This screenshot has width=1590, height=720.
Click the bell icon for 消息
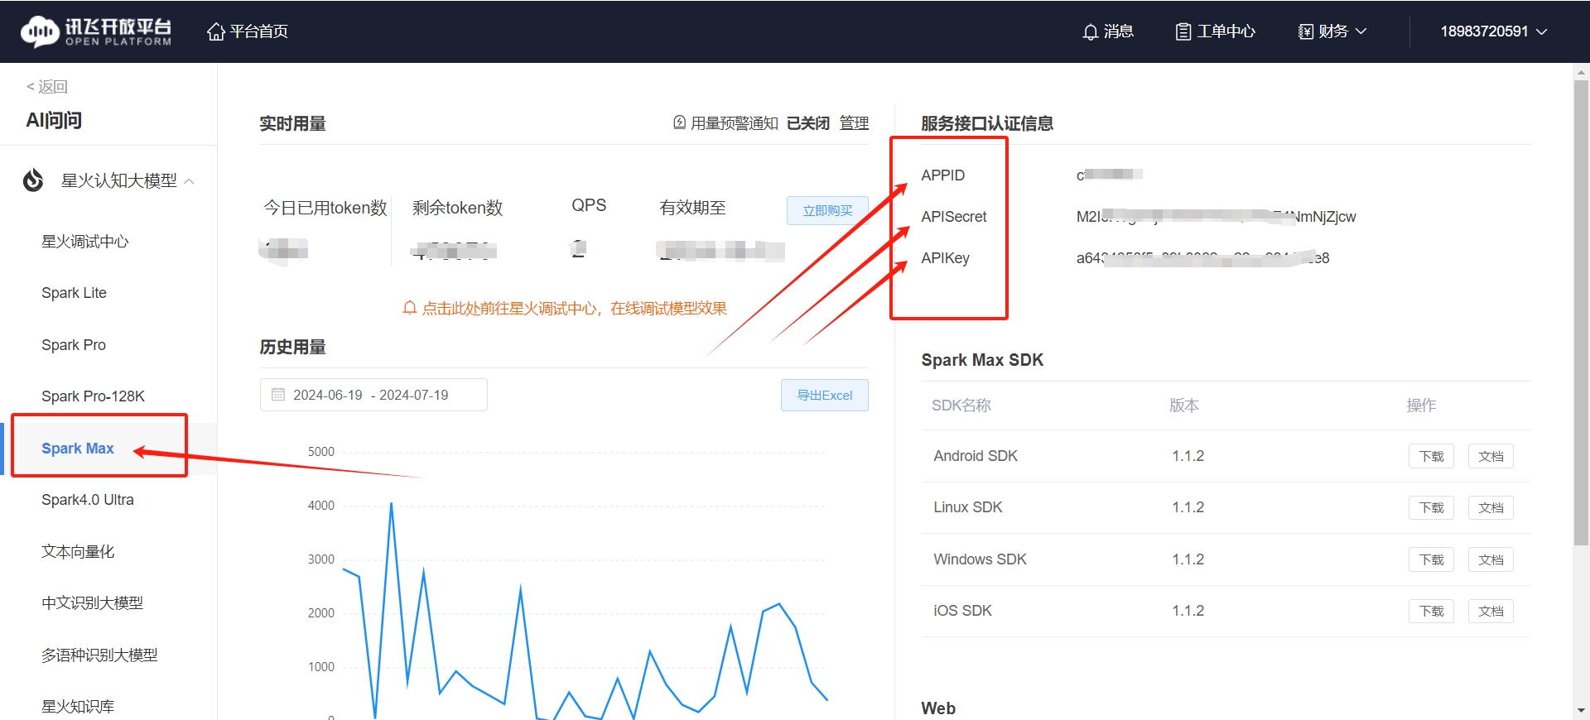click(x=1091, y=31)
